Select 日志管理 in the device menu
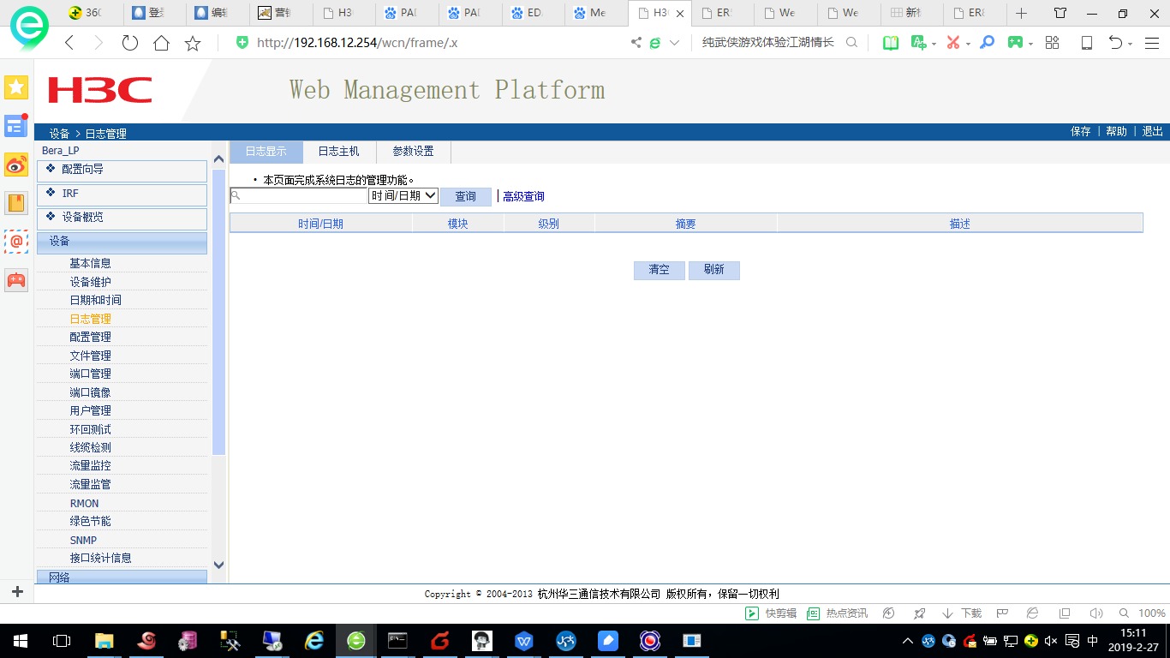 [90, 319]
